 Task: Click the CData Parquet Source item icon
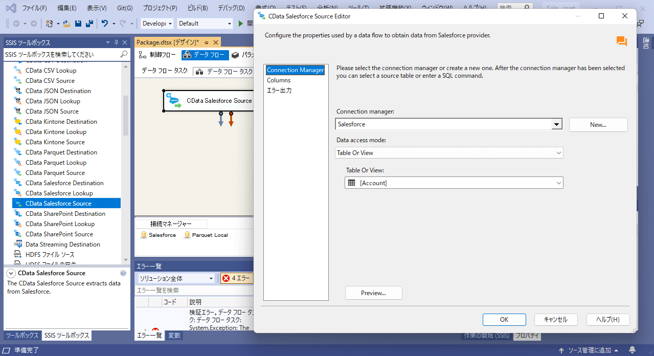point(18,173)
